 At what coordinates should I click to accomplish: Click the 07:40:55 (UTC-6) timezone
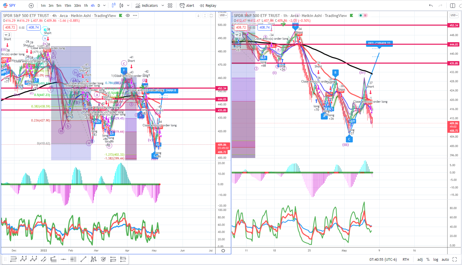[x=383, y=259]
